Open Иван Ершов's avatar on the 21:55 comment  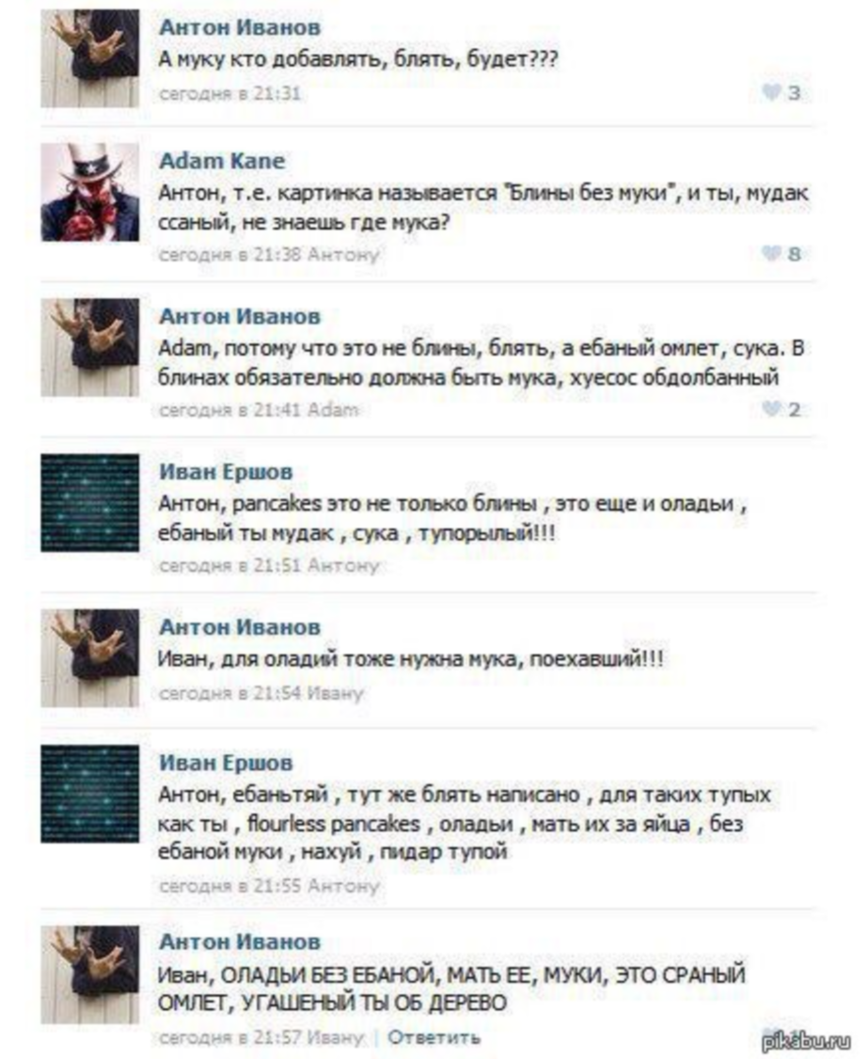(89, 794)
